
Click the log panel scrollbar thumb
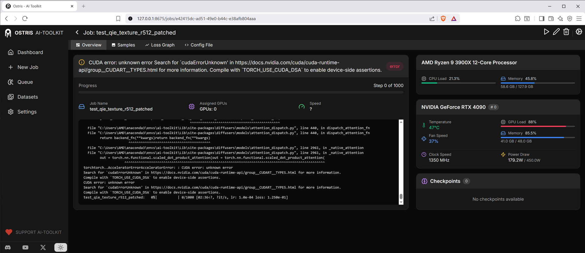click(x=401, y=196)
